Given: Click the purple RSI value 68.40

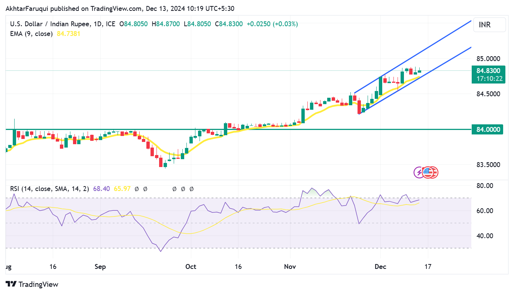Looking at the screenshot, I should tap(101, 189).
